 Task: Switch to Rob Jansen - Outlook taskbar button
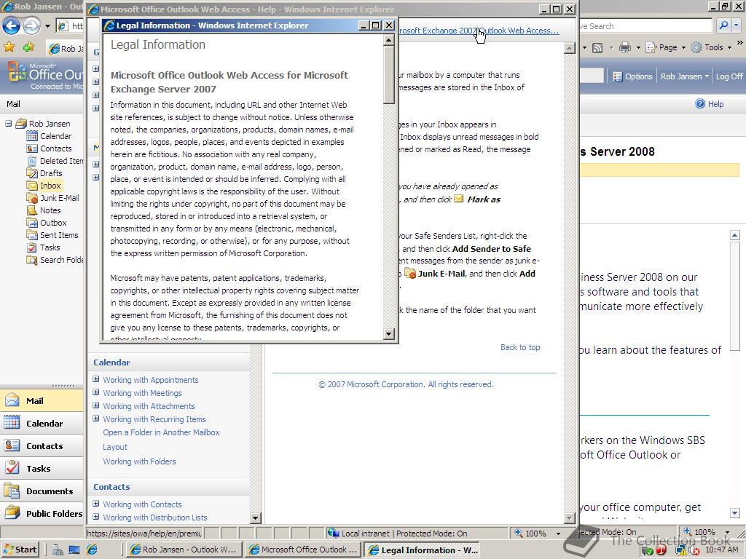(183, 550)
